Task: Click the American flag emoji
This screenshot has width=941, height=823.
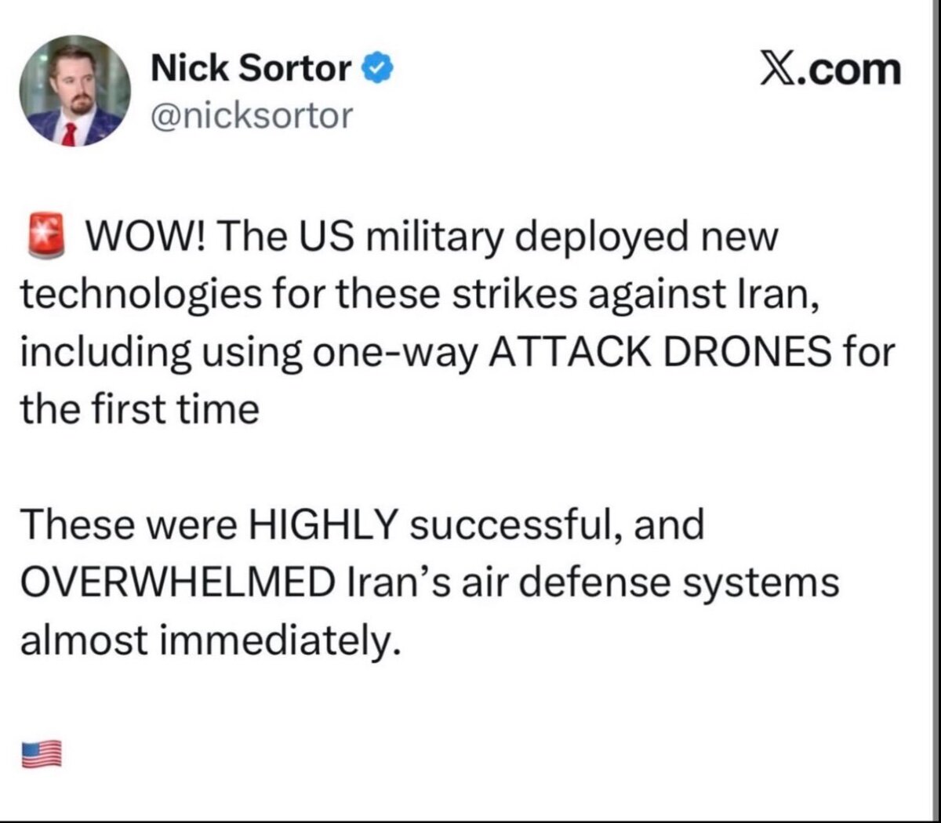Action: (41, 756)
